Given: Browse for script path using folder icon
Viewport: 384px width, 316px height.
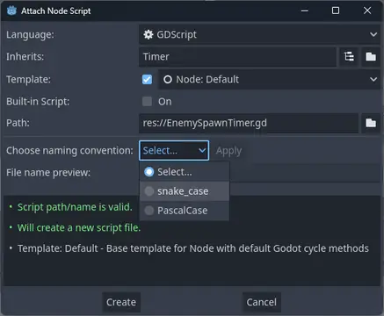Looking at the screenshot, I should pyautogui.click(x=371, y=123).
